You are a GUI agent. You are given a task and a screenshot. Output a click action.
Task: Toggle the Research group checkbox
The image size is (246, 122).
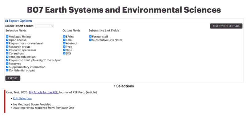[7, 47]
